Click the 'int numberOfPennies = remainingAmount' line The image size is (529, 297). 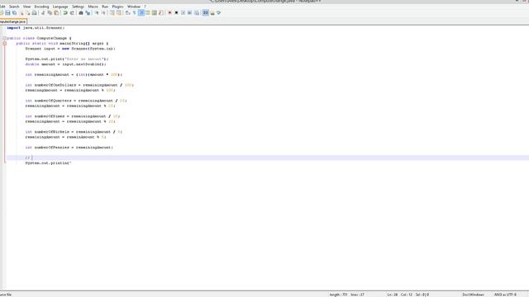69,148
